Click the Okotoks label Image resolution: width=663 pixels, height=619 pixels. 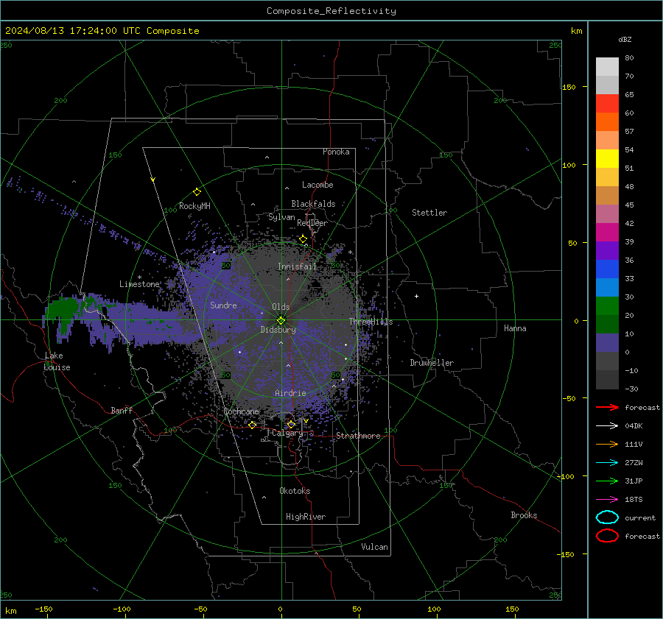(295, 491)
